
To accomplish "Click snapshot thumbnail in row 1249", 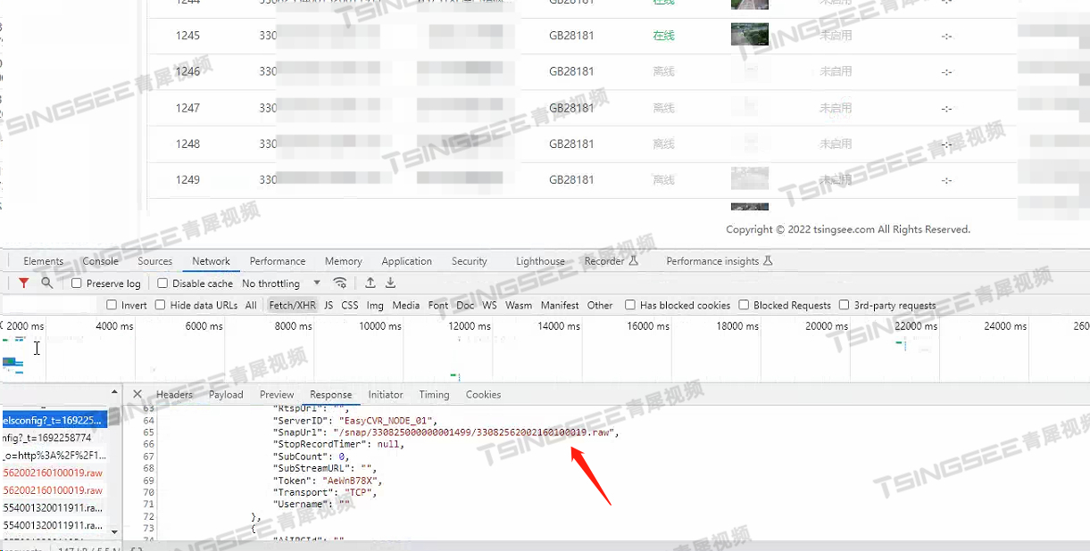I will [x=750, y=178].
